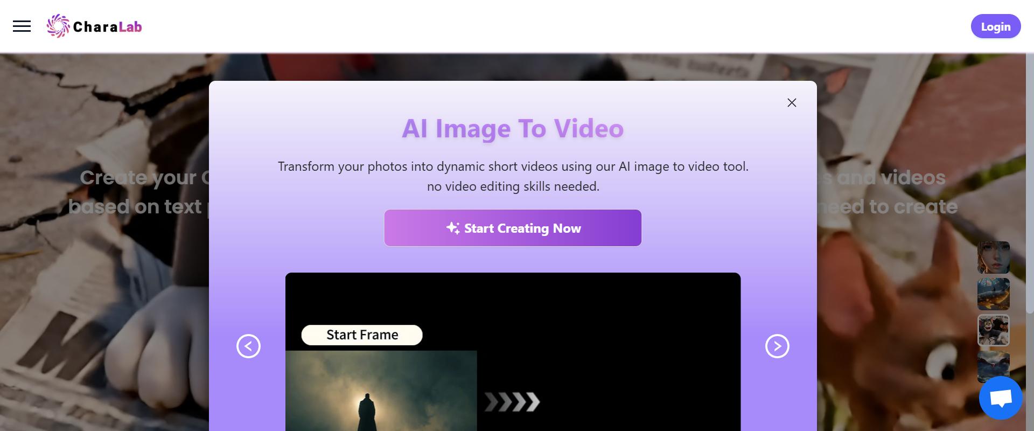Click the AI Image To Video heading
1034x431 pixels.
pyautogui.click(x=512, y=129)
